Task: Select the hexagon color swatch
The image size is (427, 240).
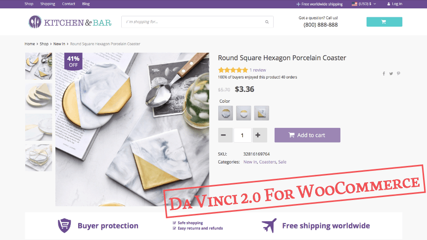Action: 226,113
